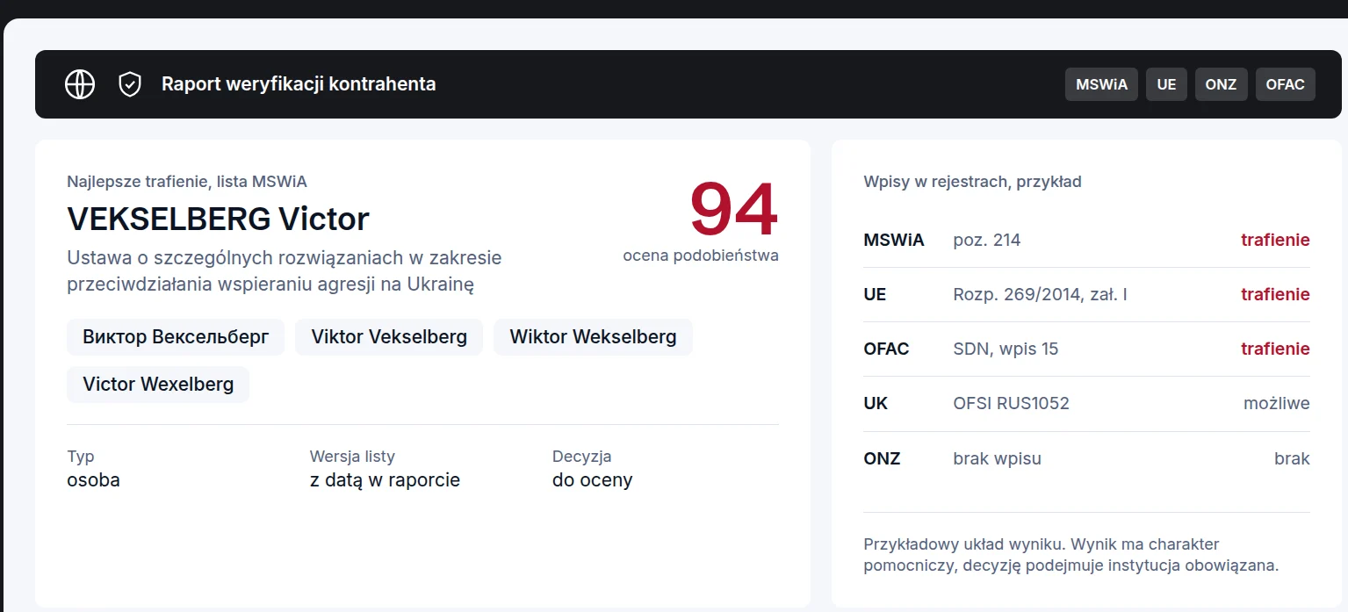Select alias chip Виктор Вексельберг

click(x=176, y=337)
